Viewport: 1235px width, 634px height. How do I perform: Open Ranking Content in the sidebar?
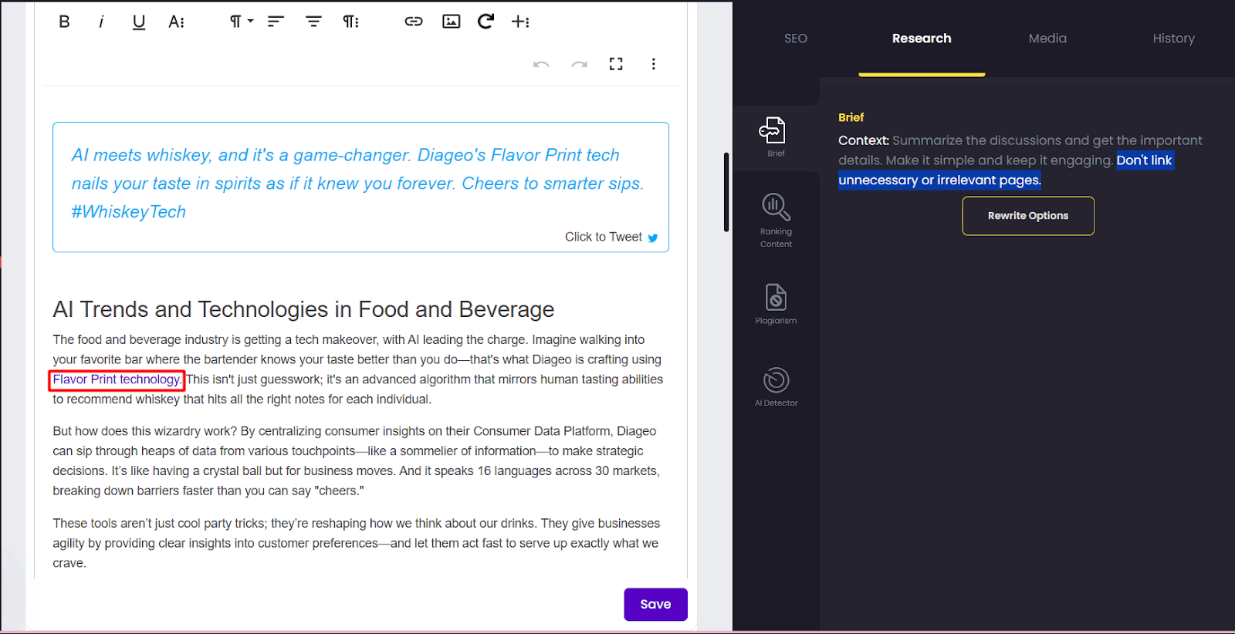776,221
